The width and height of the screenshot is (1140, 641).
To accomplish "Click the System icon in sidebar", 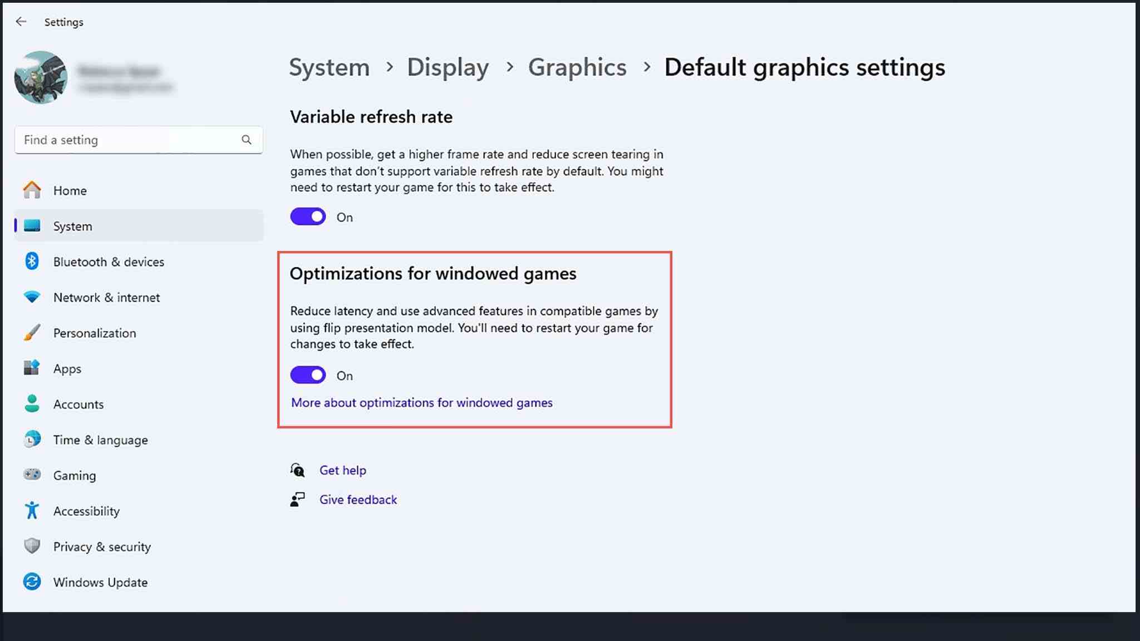I will (x=32, y=225).
